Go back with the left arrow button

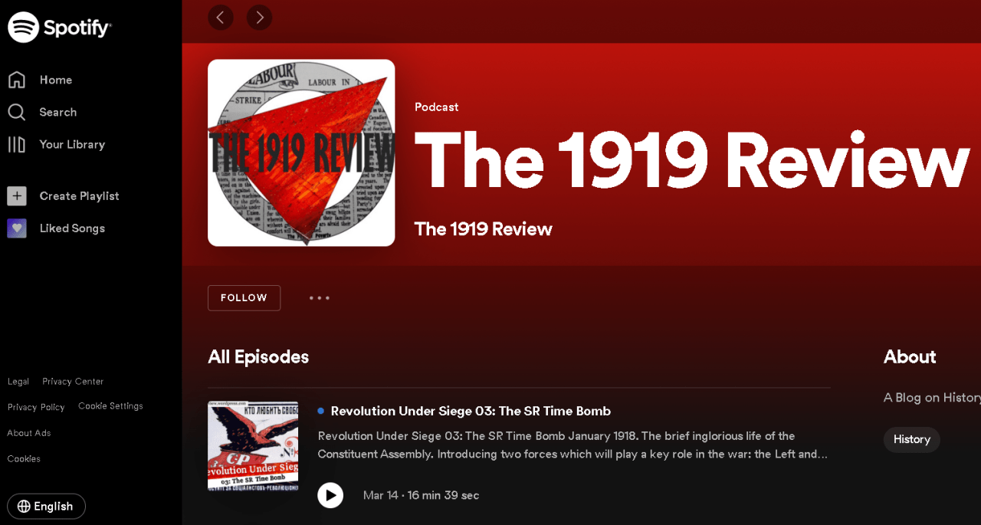point(221,17)
